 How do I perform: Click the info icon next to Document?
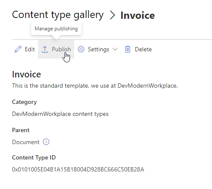(46, 142)
